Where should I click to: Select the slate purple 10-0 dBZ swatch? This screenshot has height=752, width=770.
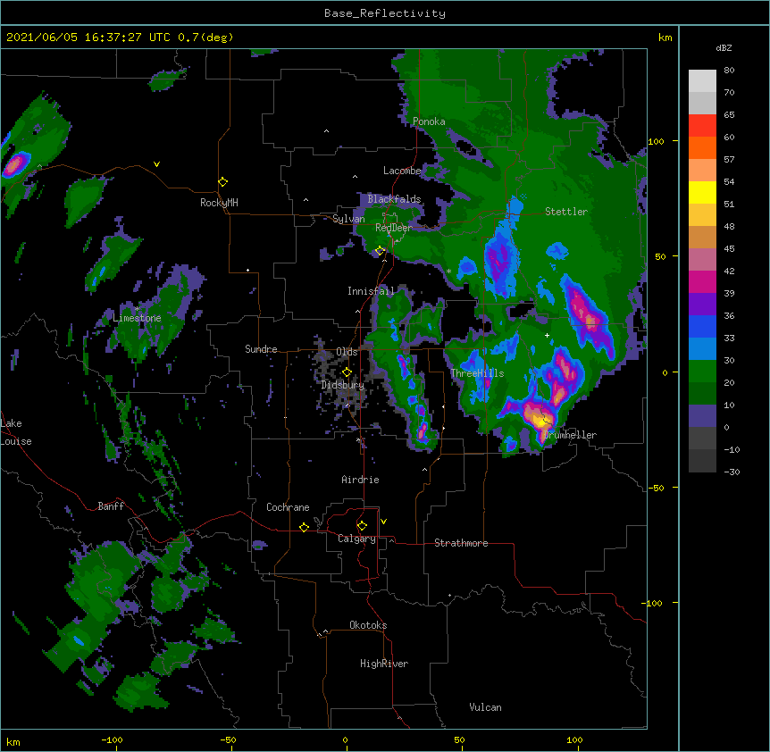click(x=702, y=416)
